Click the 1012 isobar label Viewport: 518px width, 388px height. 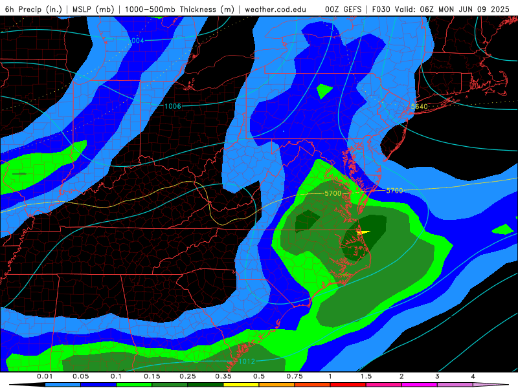(247, 361)
